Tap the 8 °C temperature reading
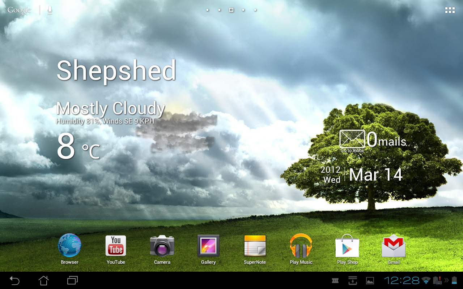 click(x=78, y=146)
